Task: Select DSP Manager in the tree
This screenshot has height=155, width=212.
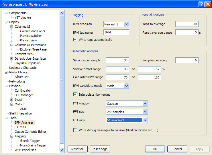Action: click(24, 95)
